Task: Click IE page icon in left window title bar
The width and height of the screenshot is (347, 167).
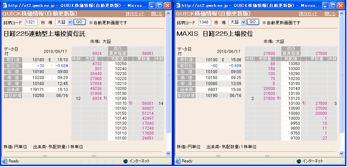Action: click(x=5, y=5)
